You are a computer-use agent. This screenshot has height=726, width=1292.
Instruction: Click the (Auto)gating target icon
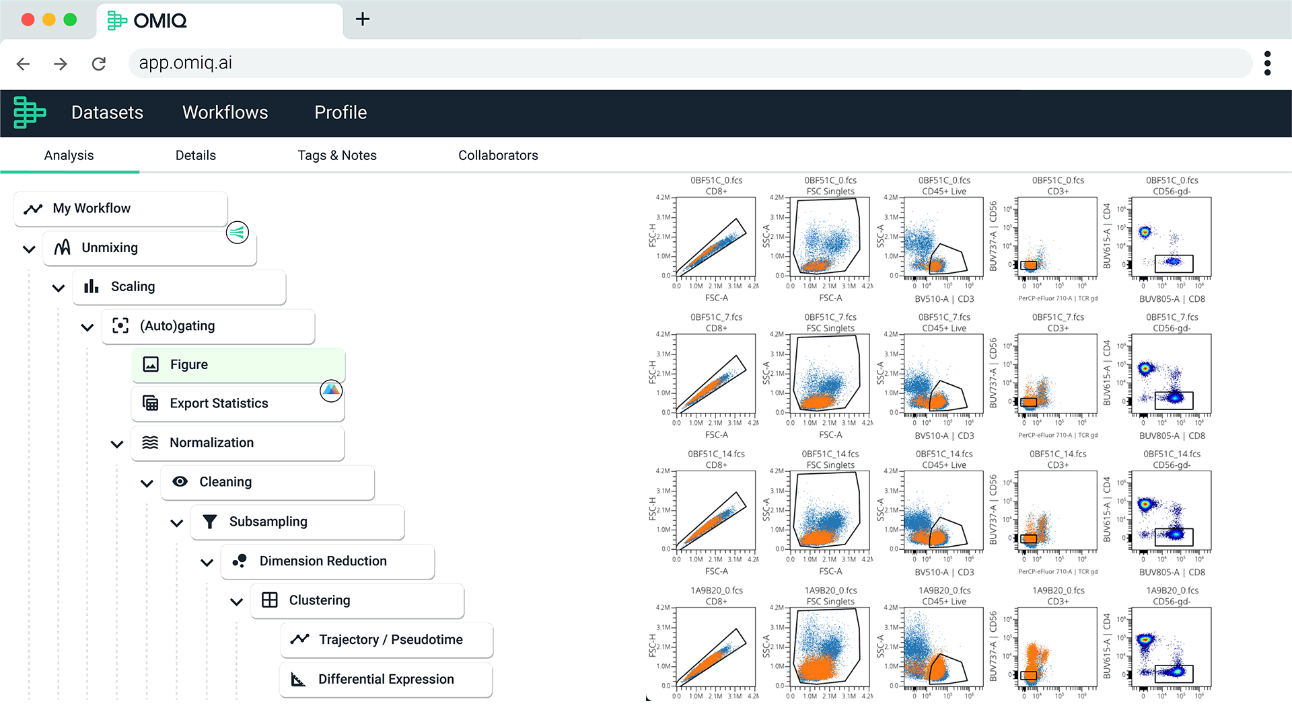point(120,326)
